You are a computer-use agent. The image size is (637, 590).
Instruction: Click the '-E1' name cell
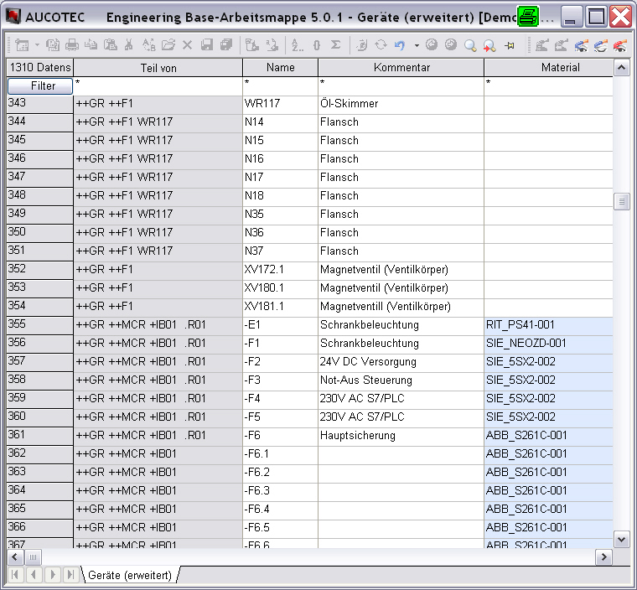pyautogui.click(x=280, y=325)
